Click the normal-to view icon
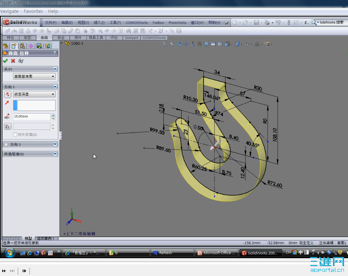 (x=193, y=44)
